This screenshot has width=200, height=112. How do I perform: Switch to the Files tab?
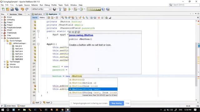point(20,14)
